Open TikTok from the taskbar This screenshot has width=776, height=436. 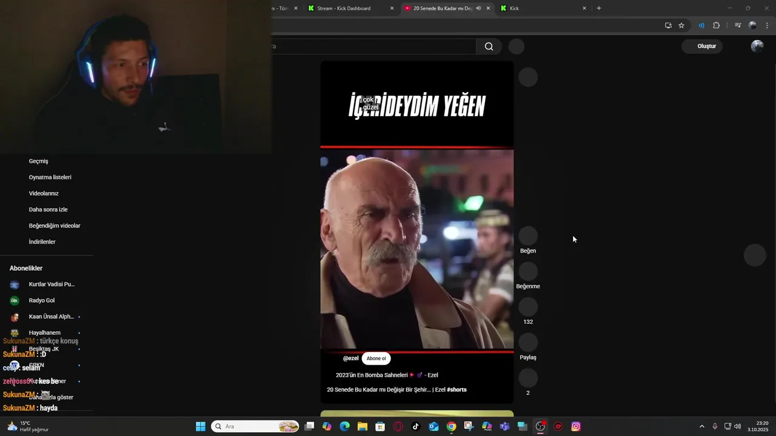(416, 426)
